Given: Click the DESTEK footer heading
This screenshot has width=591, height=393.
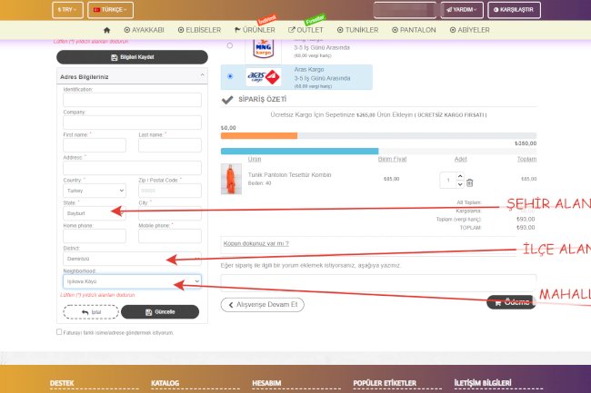Looking at the screenshot, I should [62, 383].
